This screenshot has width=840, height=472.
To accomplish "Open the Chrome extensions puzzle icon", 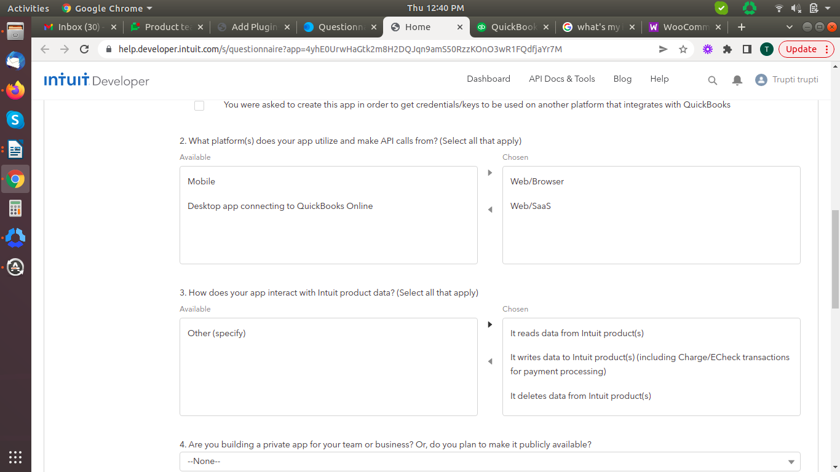I will [727, 49].
